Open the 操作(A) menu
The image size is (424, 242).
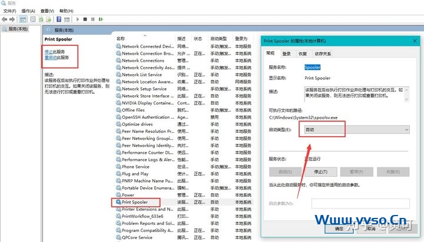[x=28, y=11]
